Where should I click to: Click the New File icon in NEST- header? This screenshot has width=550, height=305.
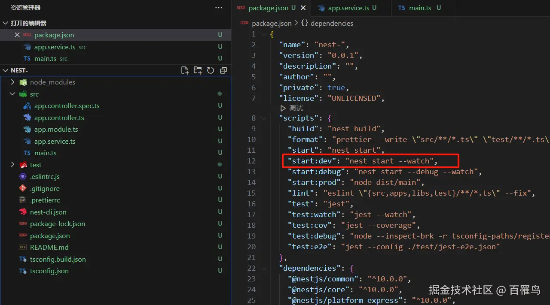(185, 70)
